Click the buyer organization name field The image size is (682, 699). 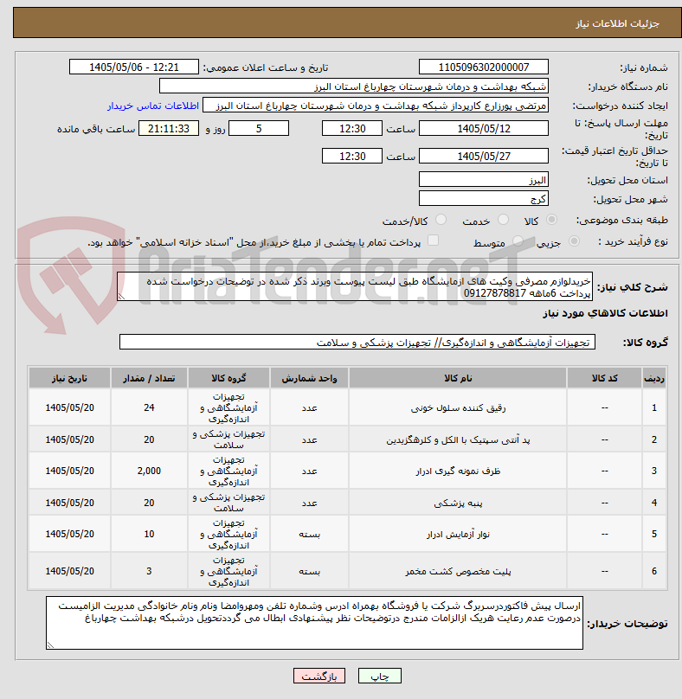[x=354, y=87]
